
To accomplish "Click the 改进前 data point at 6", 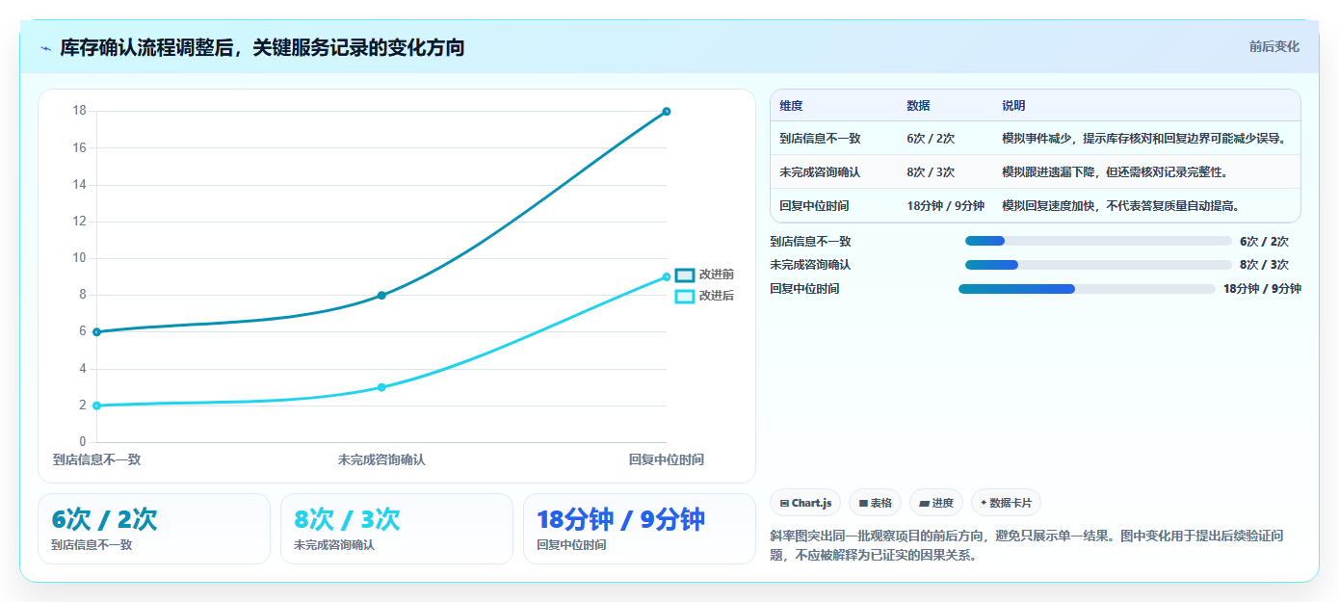I will [x=96, y=331].
